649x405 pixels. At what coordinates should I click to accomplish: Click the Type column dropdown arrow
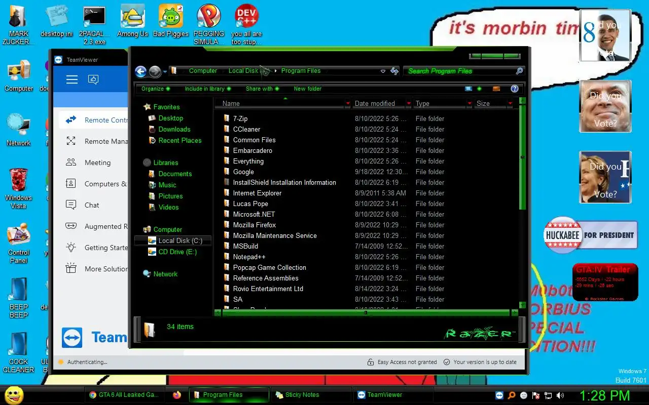click(x=470, y=103)
